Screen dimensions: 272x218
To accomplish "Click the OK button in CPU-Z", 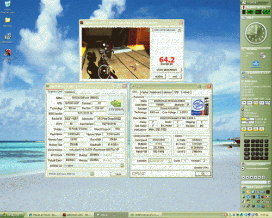I will point(203,174).
